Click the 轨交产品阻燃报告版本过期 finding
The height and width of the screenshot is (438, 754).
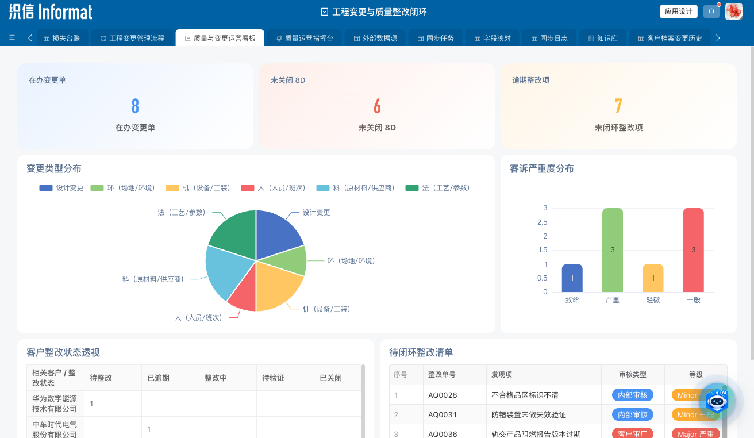pos(536,434)
